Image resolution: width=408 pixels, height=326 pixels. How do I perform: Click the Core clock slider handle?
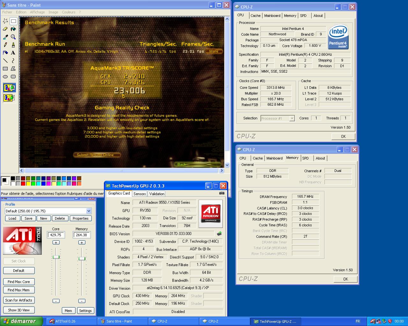pos(56,257)
